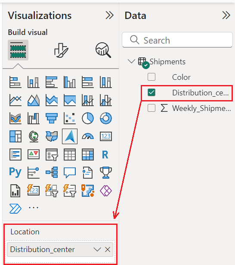Viewport: 235px width, 265px height.
Task: Select the Paginated report visual
Action: pos(15,191)
